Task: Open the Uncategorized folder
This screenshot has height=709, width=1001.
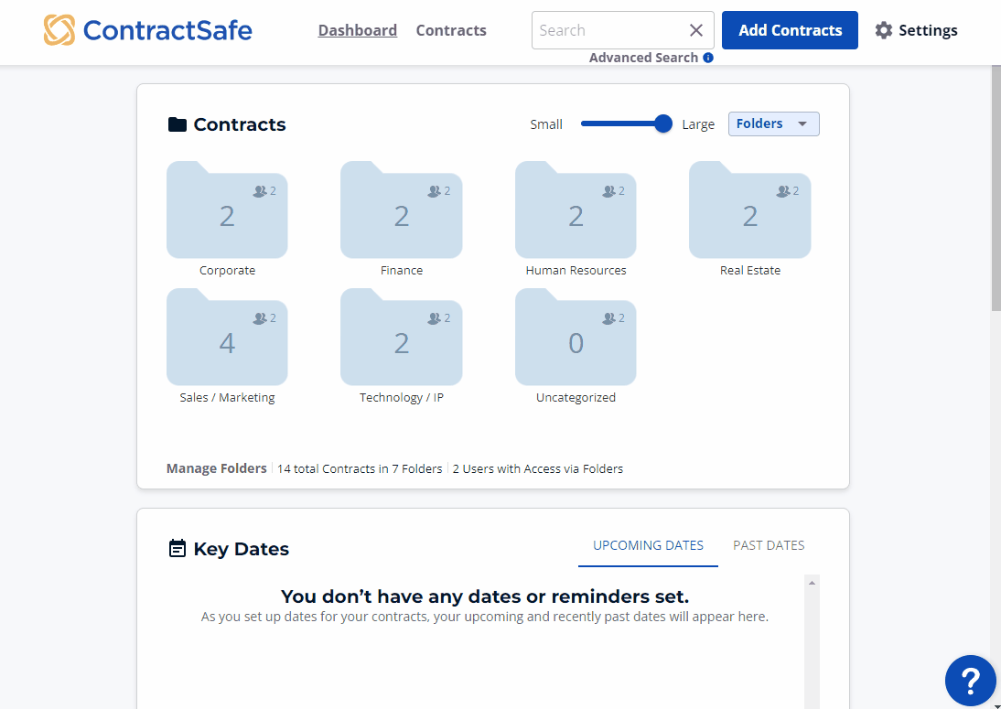Action: 576,338
